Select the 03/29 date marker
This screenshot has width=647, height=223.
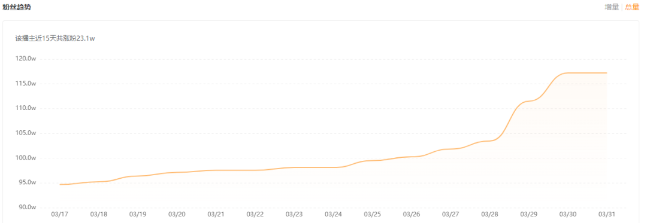pyautogui.click(x=528, y=215)
